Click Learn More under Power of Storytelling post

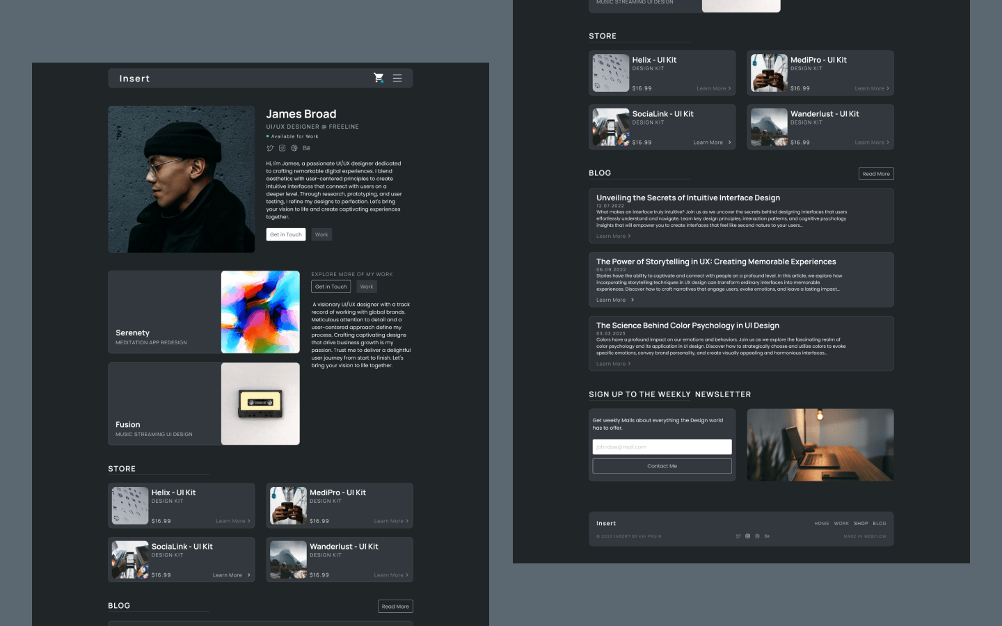[615, 300]
